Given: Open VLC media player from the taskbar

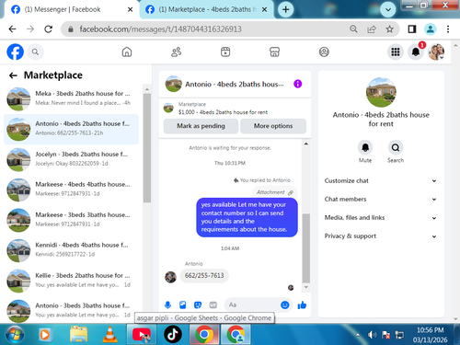Looking at the screenshot, I should coord(109,335).
